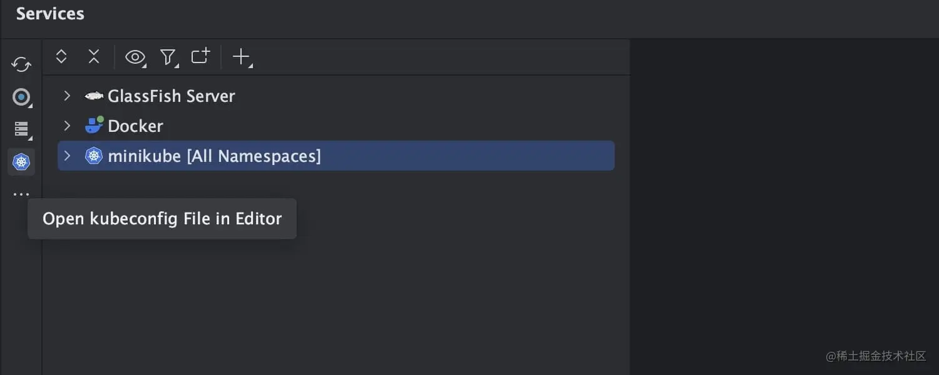The image size is (939, 375).
Task: Click the open-in-new-tab icon
Action: 200,57
